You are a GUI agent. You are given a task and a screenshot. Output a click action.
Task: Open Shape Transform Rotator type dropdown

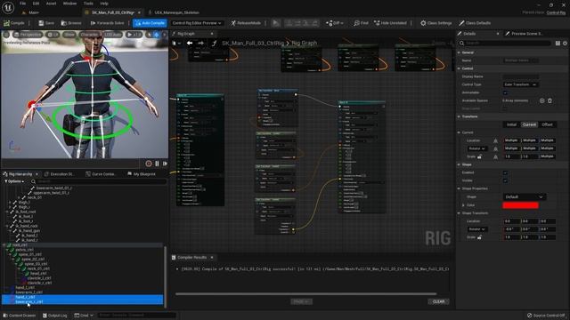click(477, 229)
